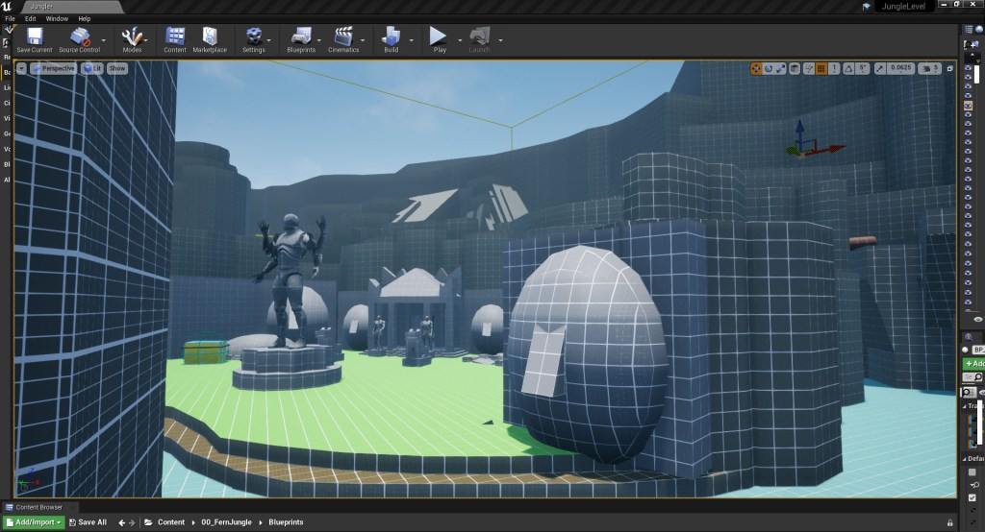Click the Blueprints gamepad icon
The image size is (985, 532).
[x=301, y=38]
